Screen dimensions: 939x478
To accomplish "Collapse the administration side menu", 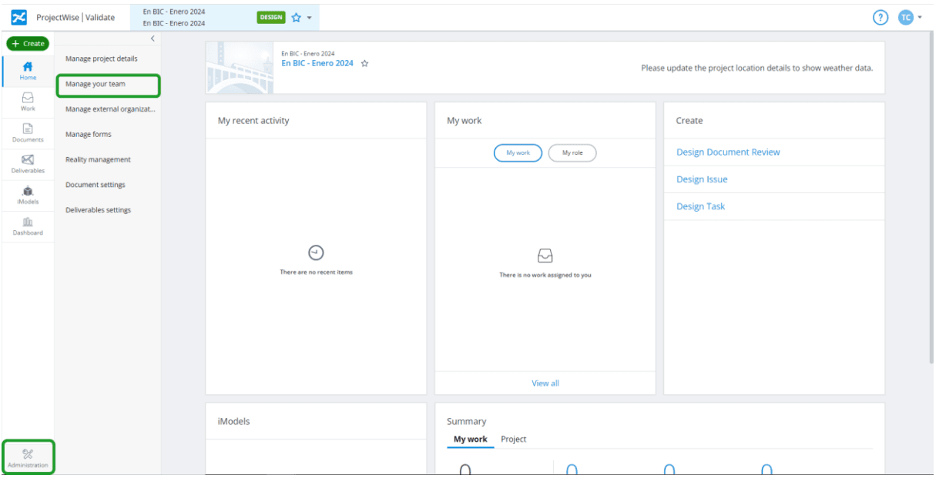I will pyautogui.click(x=153, y=38).
